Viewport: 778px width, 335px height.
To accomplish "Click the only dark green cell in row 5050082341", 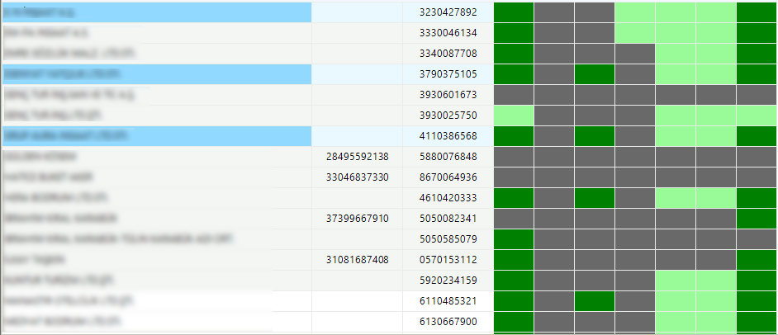I will pyautogui.click(x=757, y=219).
